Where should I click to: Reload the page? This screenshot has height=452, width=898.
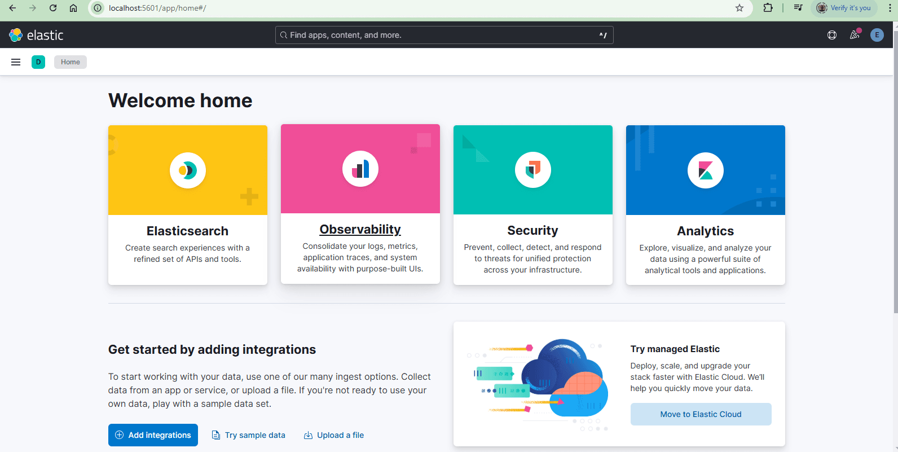tap(53, 8)
